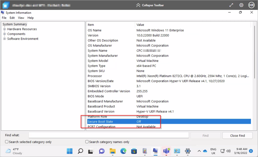Open the Help menu

coord(30,18)
